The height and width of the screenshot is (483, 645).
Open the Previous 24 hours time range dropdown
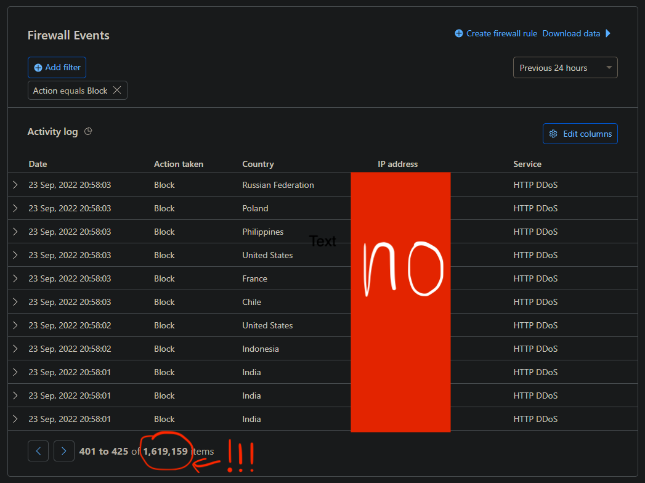[x=565, y=68]
